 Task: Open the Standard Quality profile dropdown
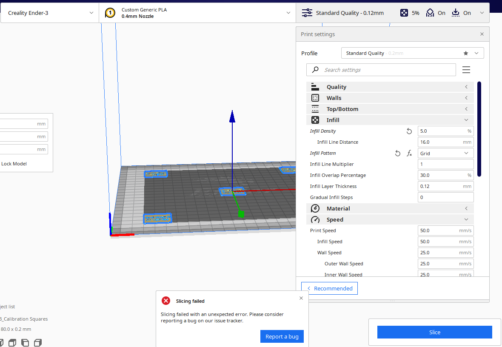412,53
